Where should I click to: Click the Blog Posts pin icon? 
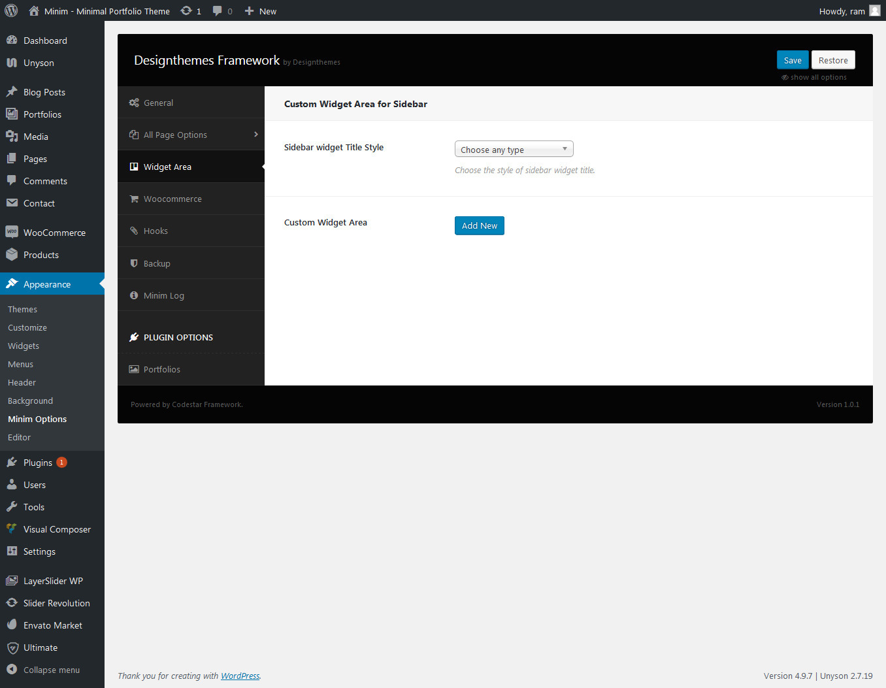coord(12,91)
